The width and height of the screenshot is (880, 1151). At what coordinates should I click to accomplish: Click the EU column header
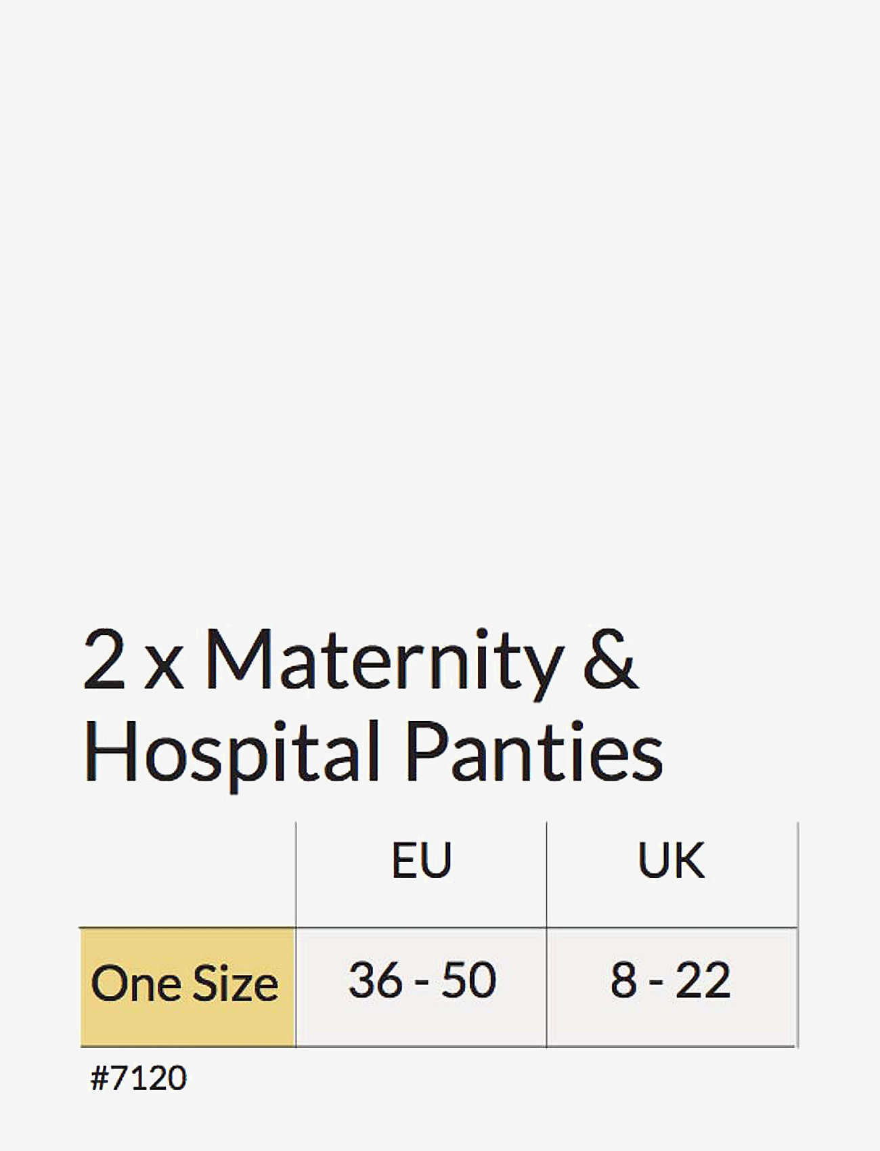pyautogui.click(x=421, y=861)
